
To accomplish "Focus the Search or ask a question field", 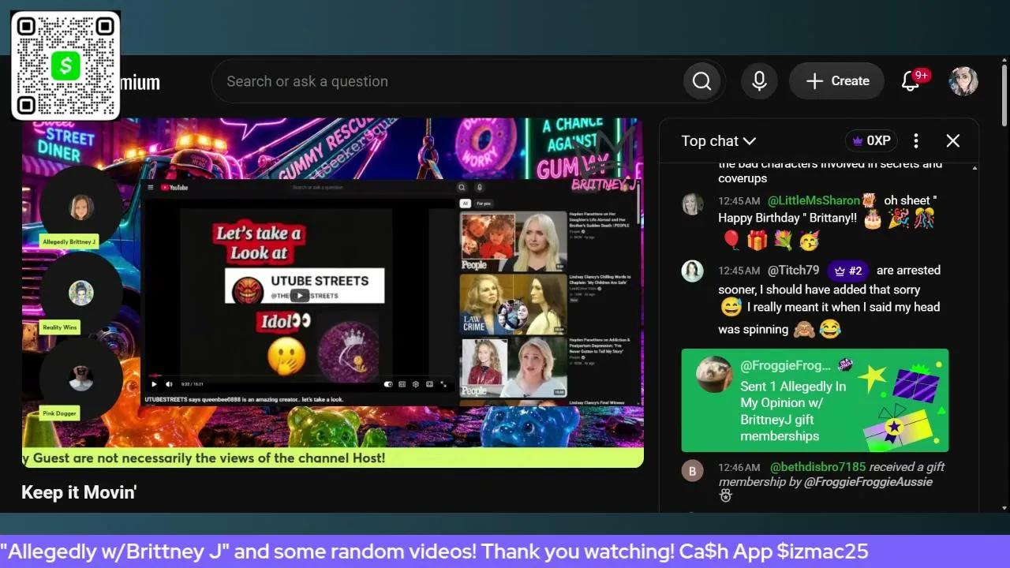I will (448, 81).
